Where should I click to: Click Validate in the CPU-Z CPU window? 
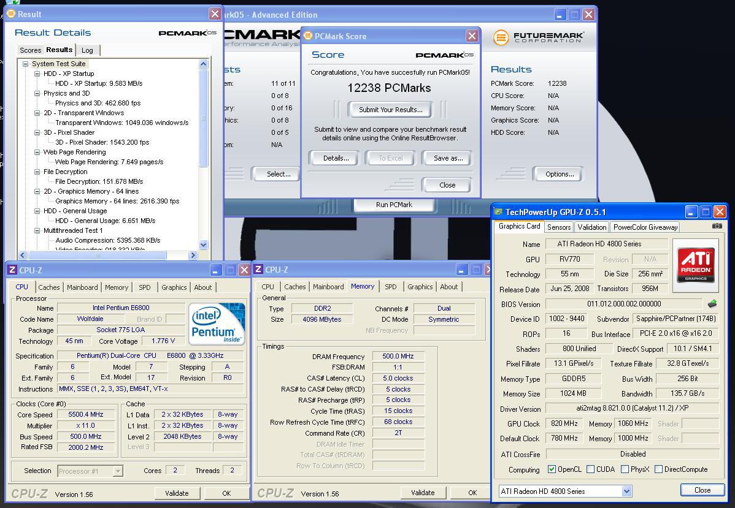click(177, 493)
